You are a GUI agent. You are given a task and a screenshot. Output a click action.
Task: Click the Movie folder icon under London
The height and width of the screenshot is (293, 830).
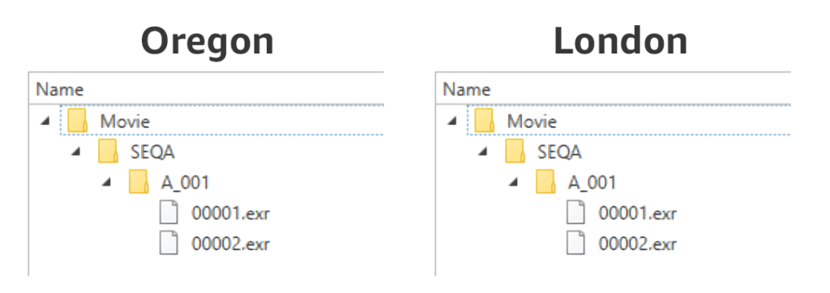tap(485, 121)
